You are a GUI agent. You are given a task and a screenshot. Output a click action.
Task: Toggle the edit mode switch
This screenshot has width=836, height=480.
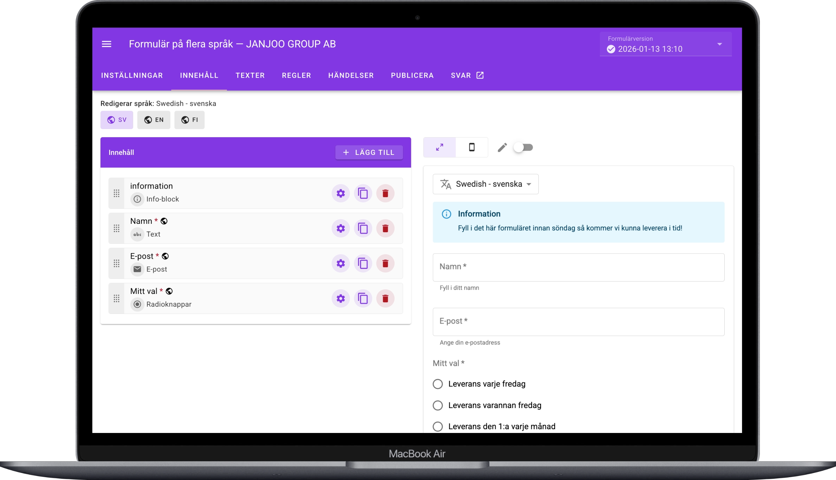(523, 147)
